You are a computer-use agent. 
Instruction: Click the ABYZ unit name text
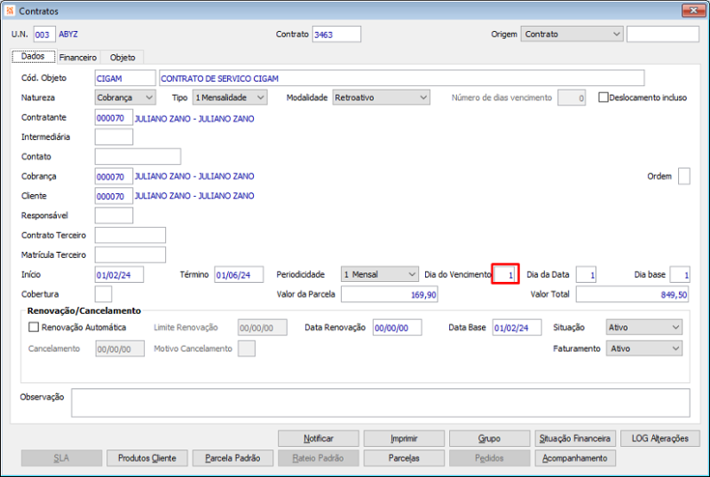68,34
